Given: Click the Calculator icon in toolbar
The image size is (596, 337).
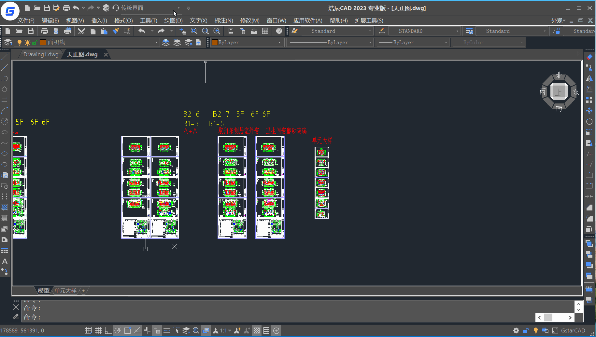Looking at the screenshot, I should coord(265,31).
